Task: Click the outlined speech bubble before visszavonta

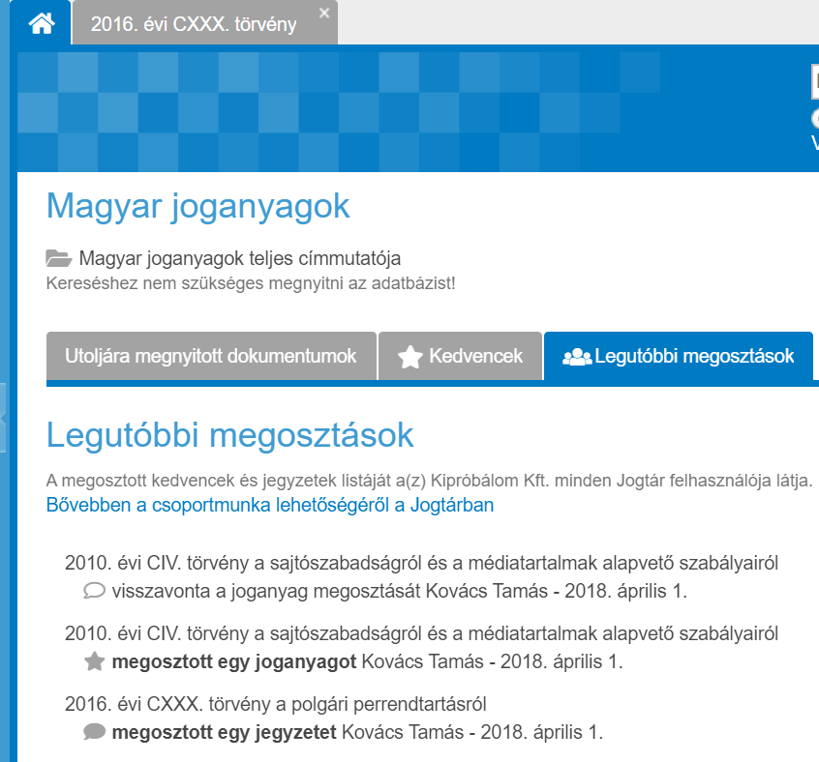Action: (94, 591)
